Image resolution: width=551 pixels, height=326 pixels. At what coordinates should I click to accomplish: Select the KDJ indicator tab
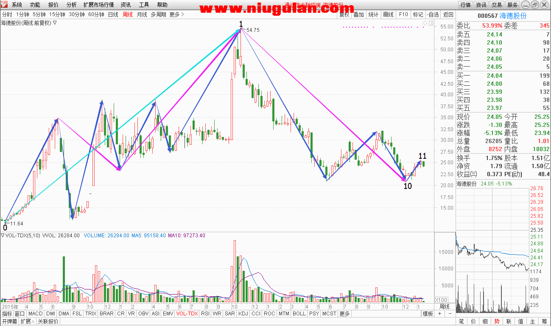click(x=243, y=314)
